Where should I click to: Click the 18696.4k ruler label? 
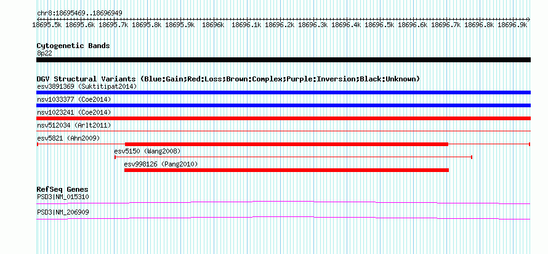pos(346,25)
